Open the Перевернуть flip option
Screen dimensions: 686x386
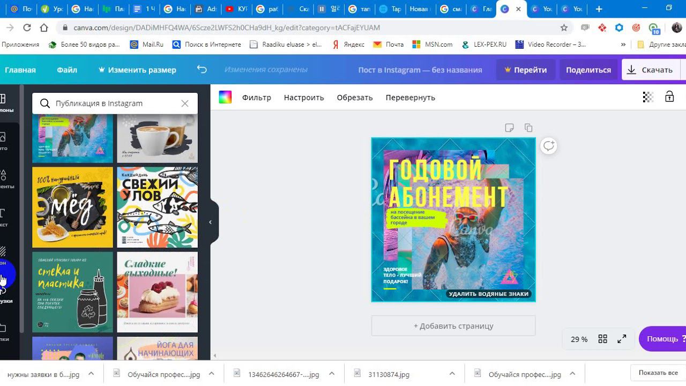[x=411, y=98]
